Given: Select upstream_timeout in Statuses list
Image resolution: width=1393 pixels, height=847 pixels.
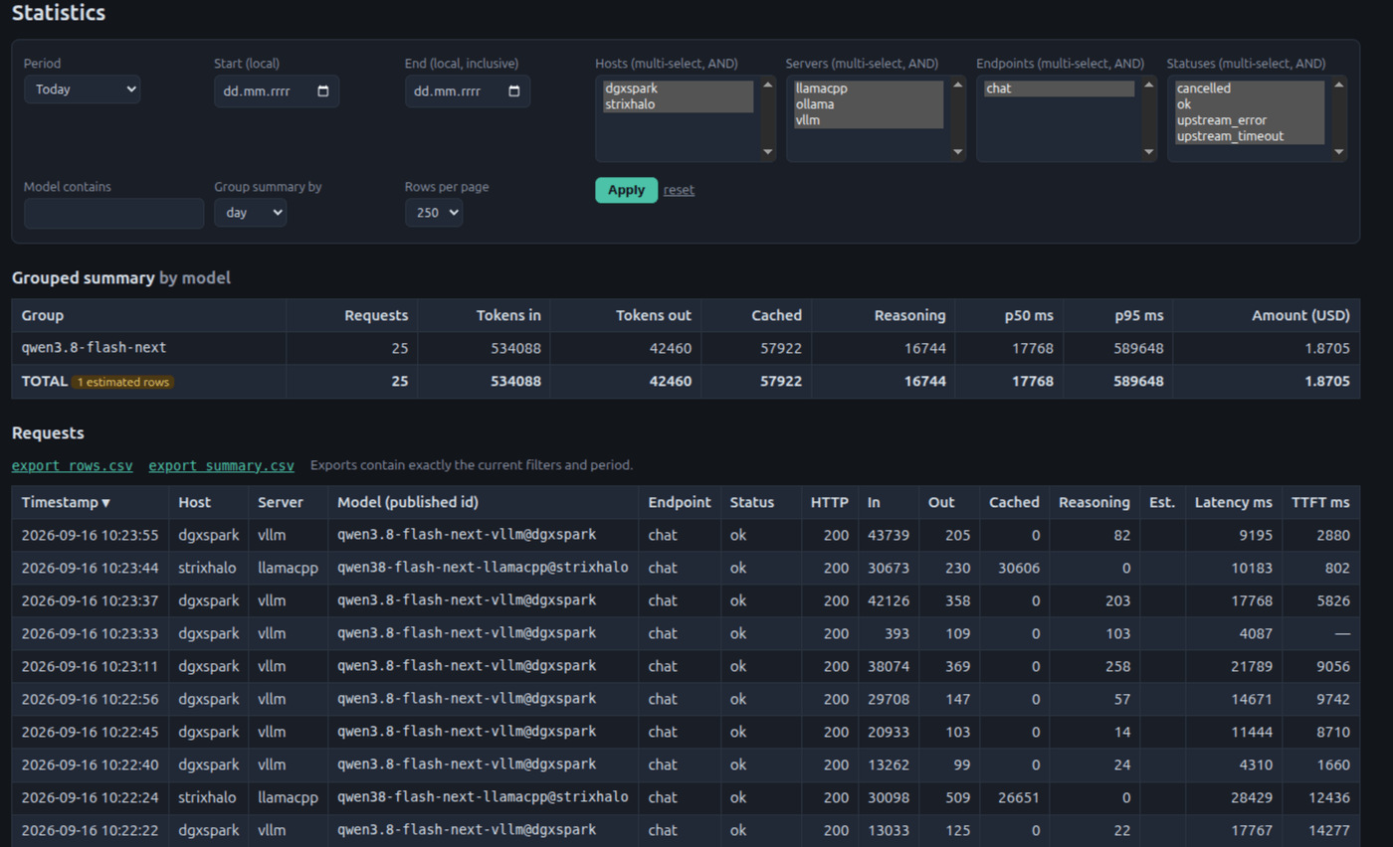Looking at the screenshot, I should (x=1249, y=136).
